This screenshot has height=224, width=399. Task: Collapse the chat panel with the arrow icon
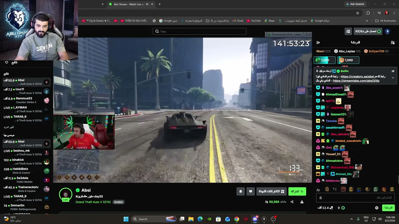[x=318, y=42]
